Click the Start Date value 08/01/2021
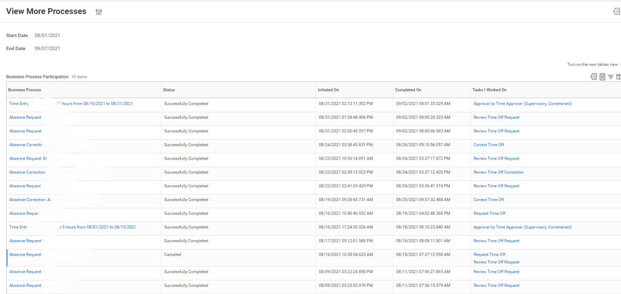Viewport: 621px width, 294px height. pyautogui.click(x=47, y=35)
